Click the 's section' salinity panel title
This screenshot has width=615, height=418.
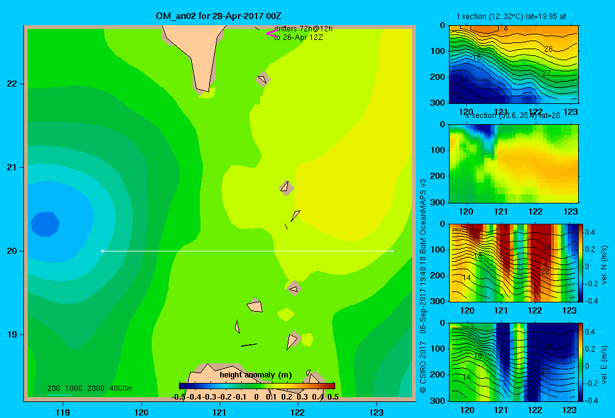point(512,116)
